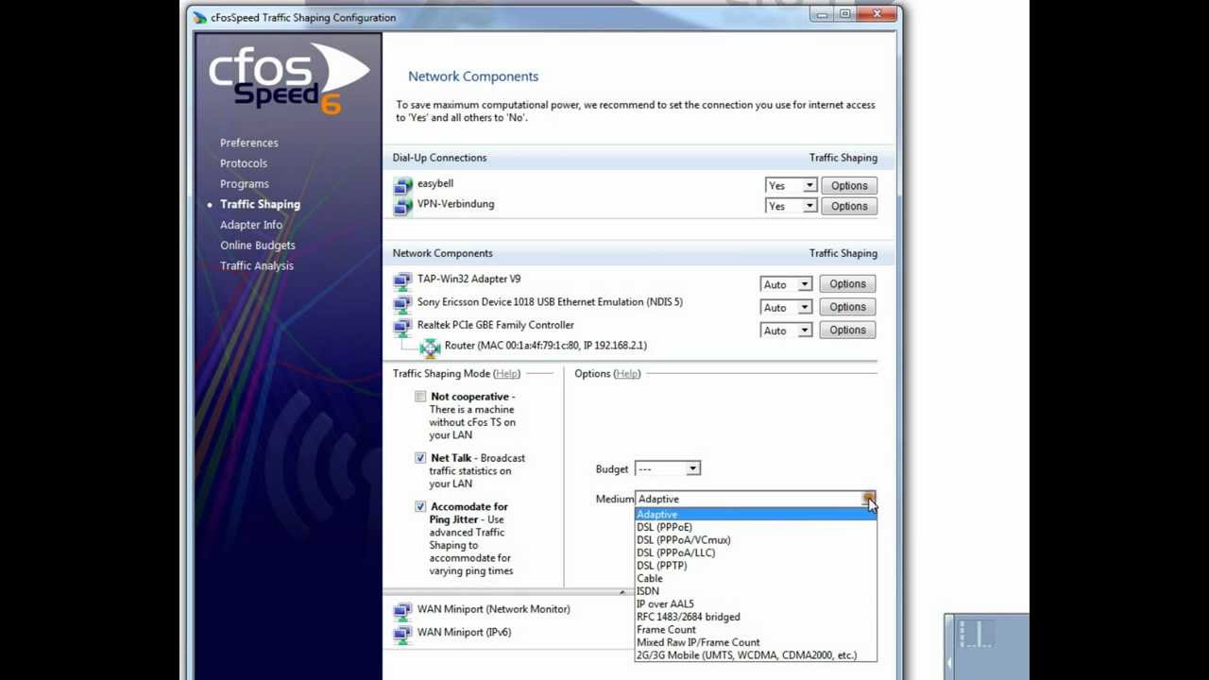Click the Router node icon
Viewport: 1209px width, 680px height.
click(x=431, y=348)
